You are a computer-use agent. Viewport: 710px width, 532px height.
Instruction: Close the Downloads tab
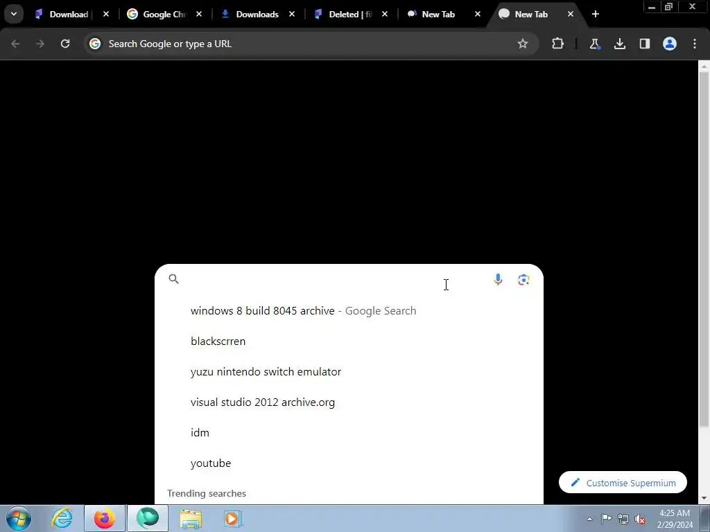(x=292, y=14)
